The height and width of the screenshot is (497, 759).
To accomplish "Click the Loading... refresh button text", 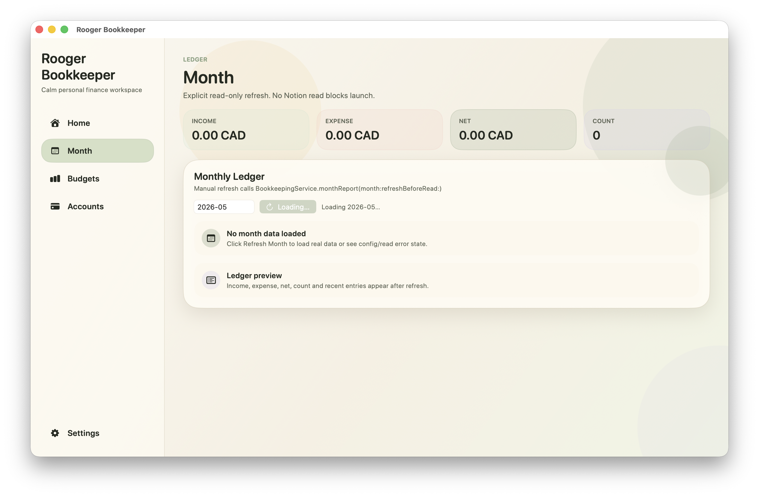I will [x=293, y=207].
